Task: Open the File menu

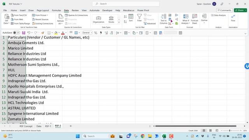Action: click(5, 10)
